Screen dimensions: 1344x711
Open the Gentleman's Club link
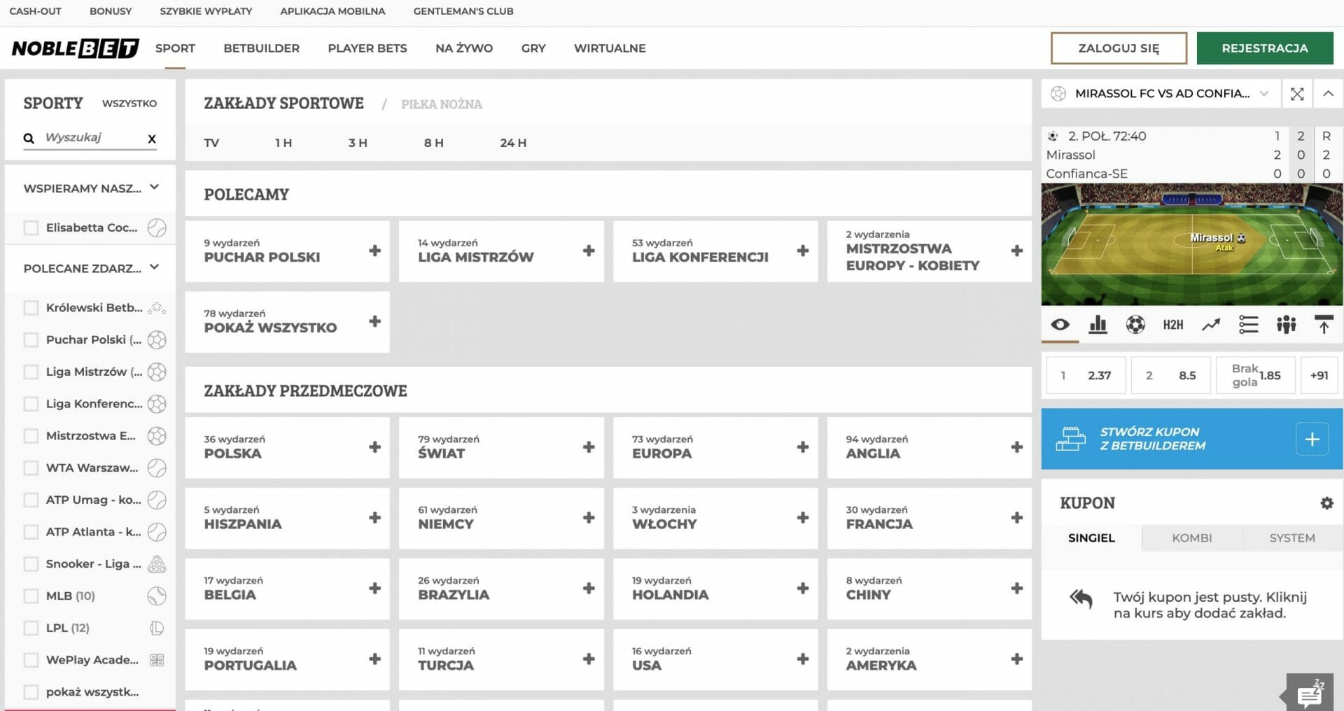463,11
